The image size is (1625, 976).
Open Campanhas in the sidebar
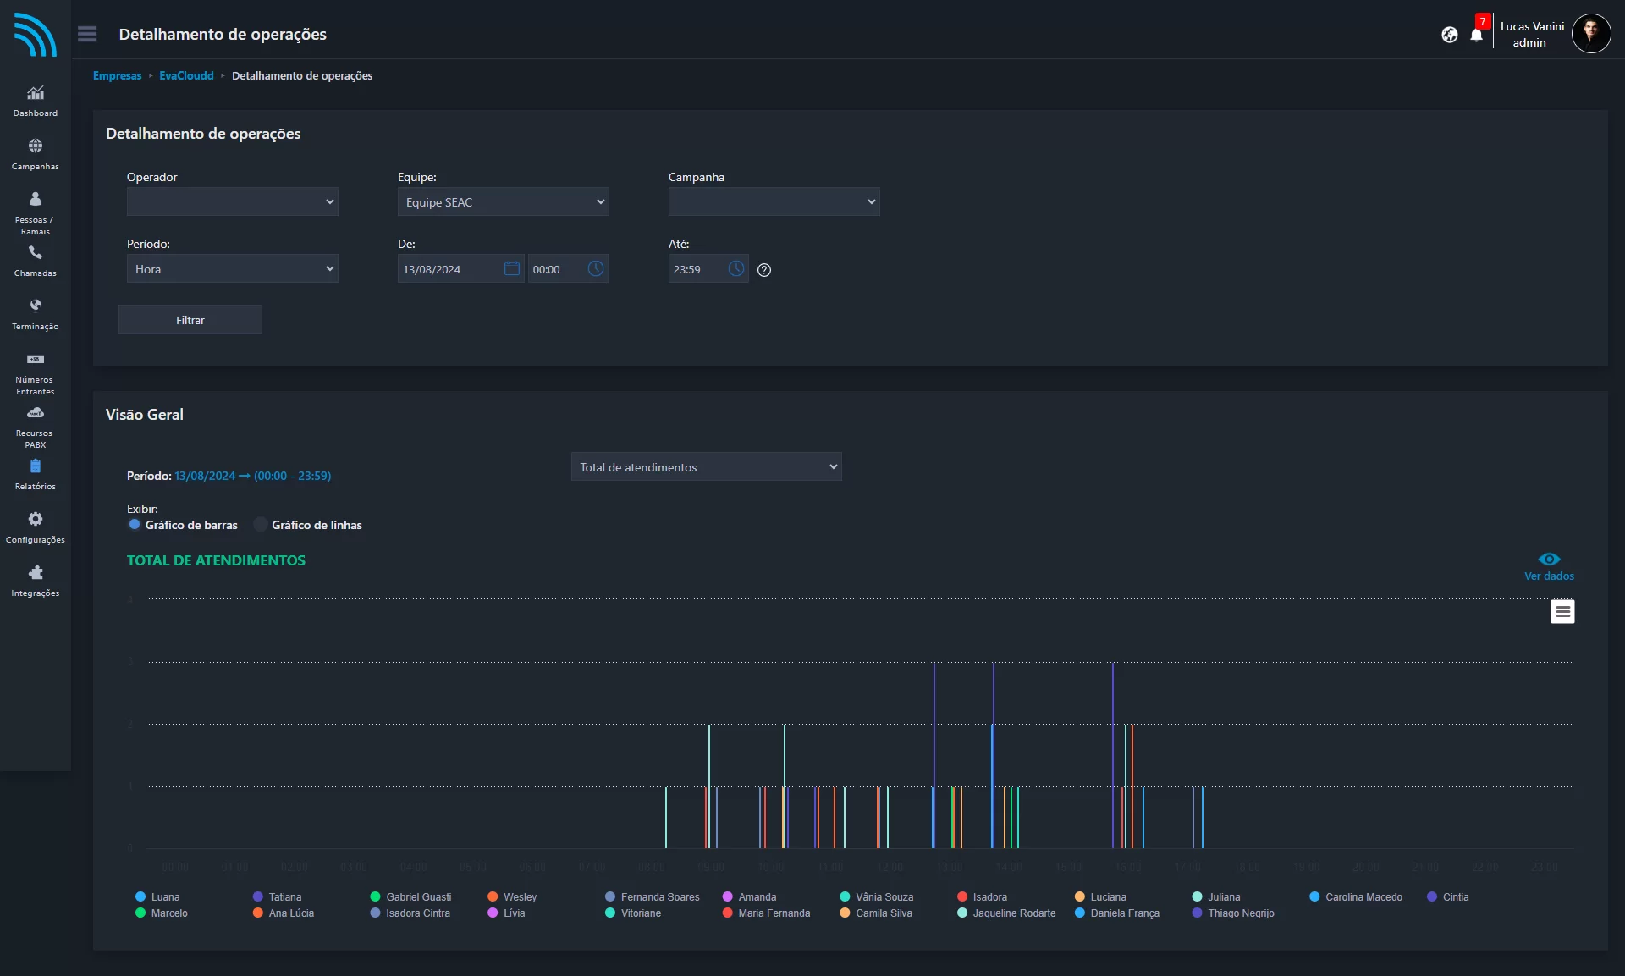(x=35, y=154)
